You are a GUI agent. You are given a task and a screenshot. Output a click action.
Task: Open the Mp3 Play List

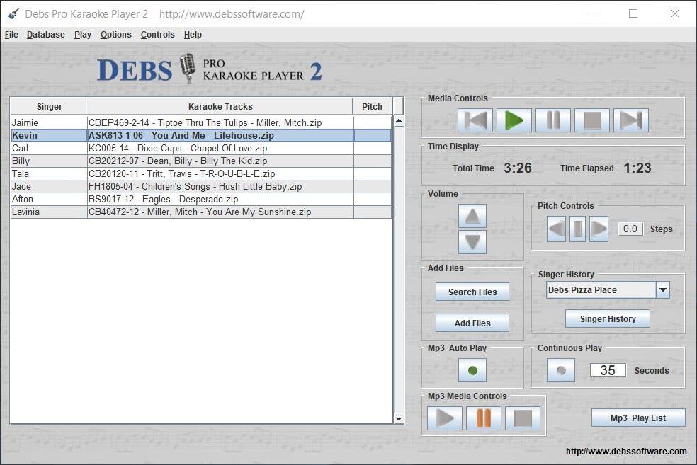click(x=638, y=418)
